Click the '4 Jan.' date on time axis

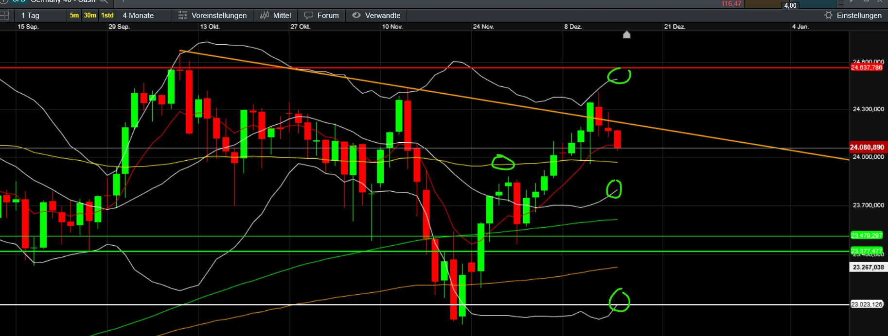point(800,27)
